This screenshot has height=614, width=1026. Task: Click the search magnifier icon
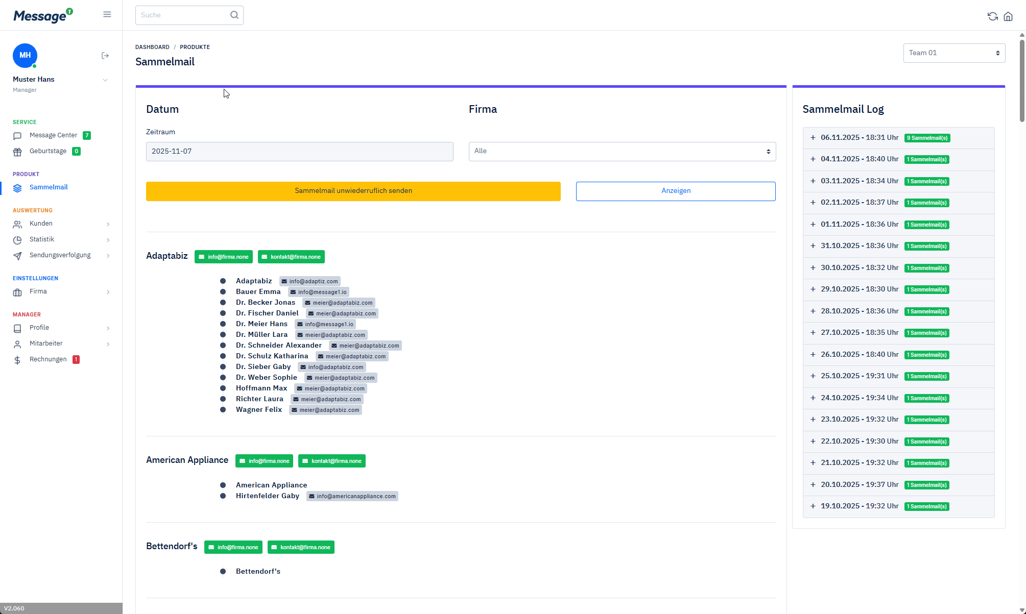(x=234, y=15)
